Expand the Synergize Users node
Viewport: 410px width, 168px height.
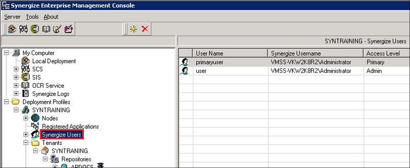(x=26, y=134)
